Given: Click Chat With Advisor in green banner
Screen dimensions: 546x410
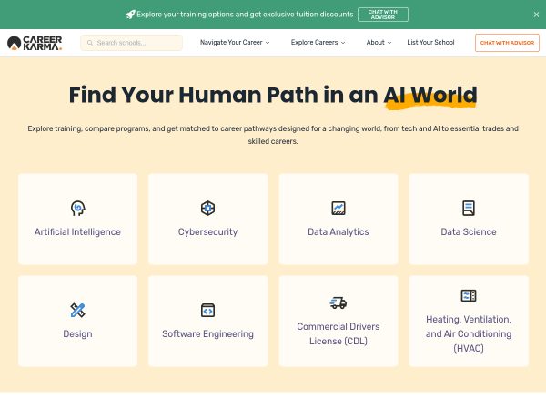Looking at the screenshot, I should pos(383,15).
